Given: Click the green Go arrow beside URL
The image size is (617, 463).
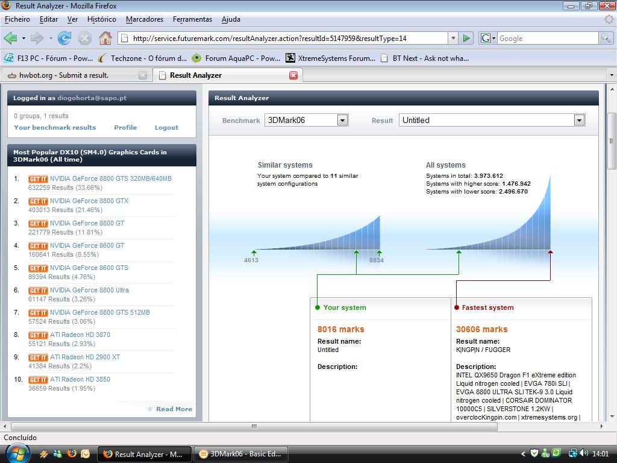Looking at the screenshot, I should point(466,38).
